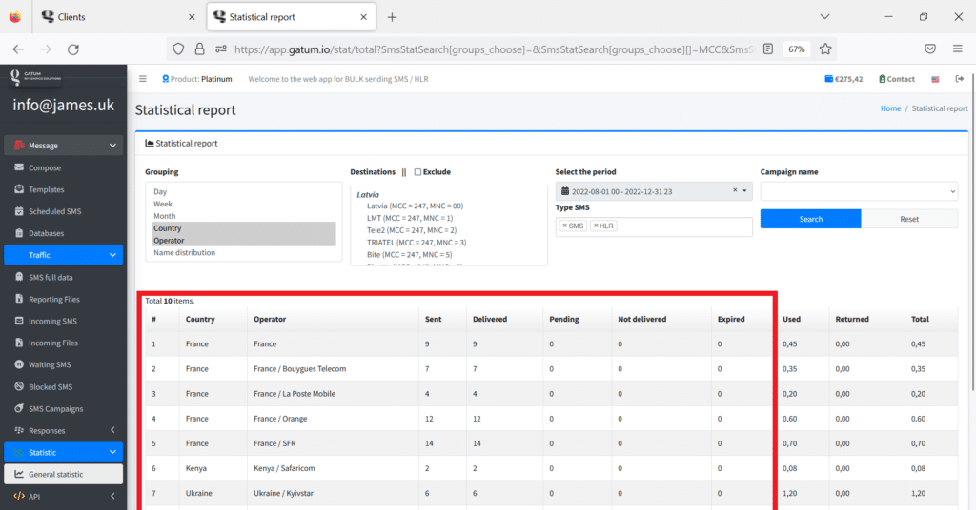Select LMT destination in list
This screenshot has width=976, height=510.
410,218
